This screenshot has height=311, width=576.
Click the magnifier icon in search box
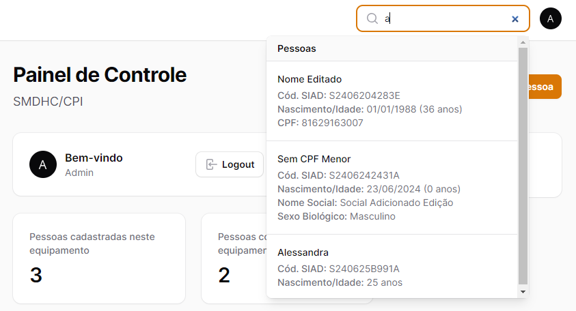pos(372,19)
